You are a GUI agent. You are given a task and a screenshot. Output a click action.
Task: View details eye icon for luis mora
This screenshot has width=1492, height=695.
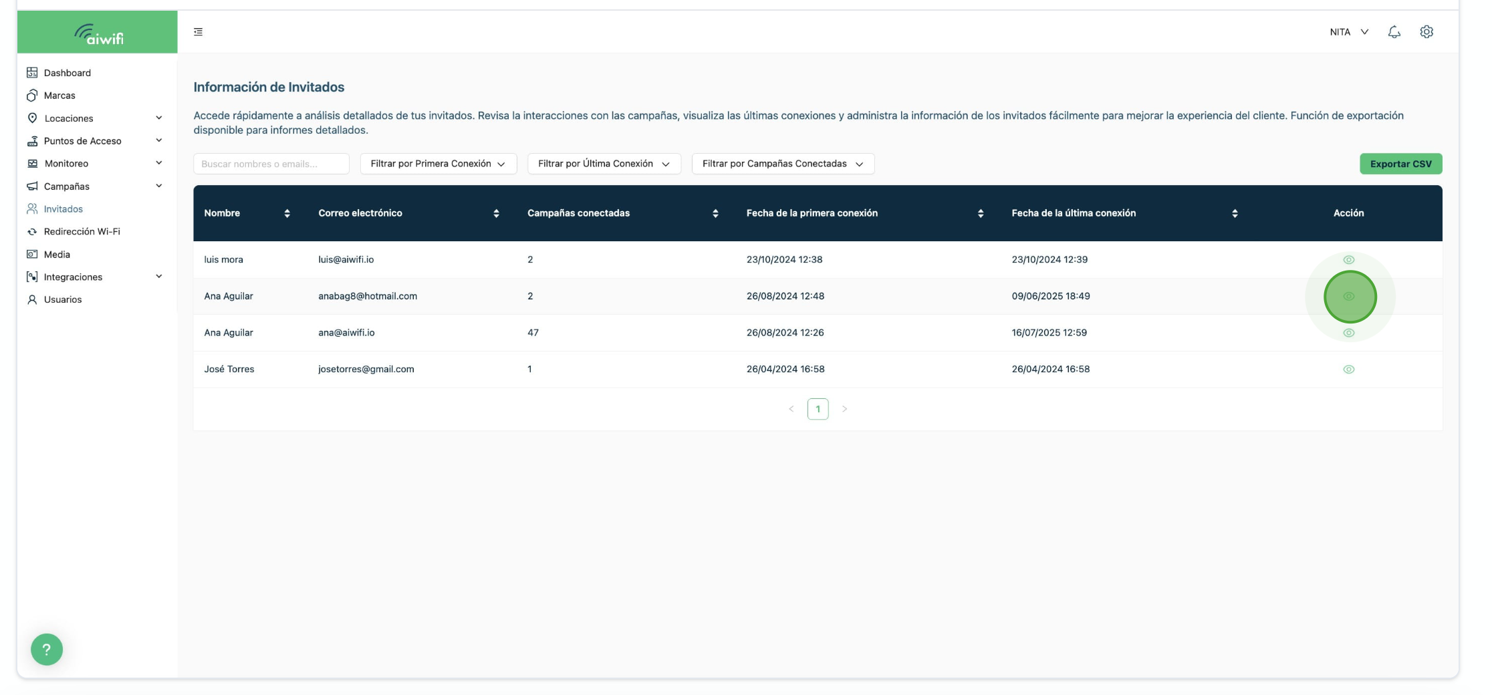click(1349, 260)
